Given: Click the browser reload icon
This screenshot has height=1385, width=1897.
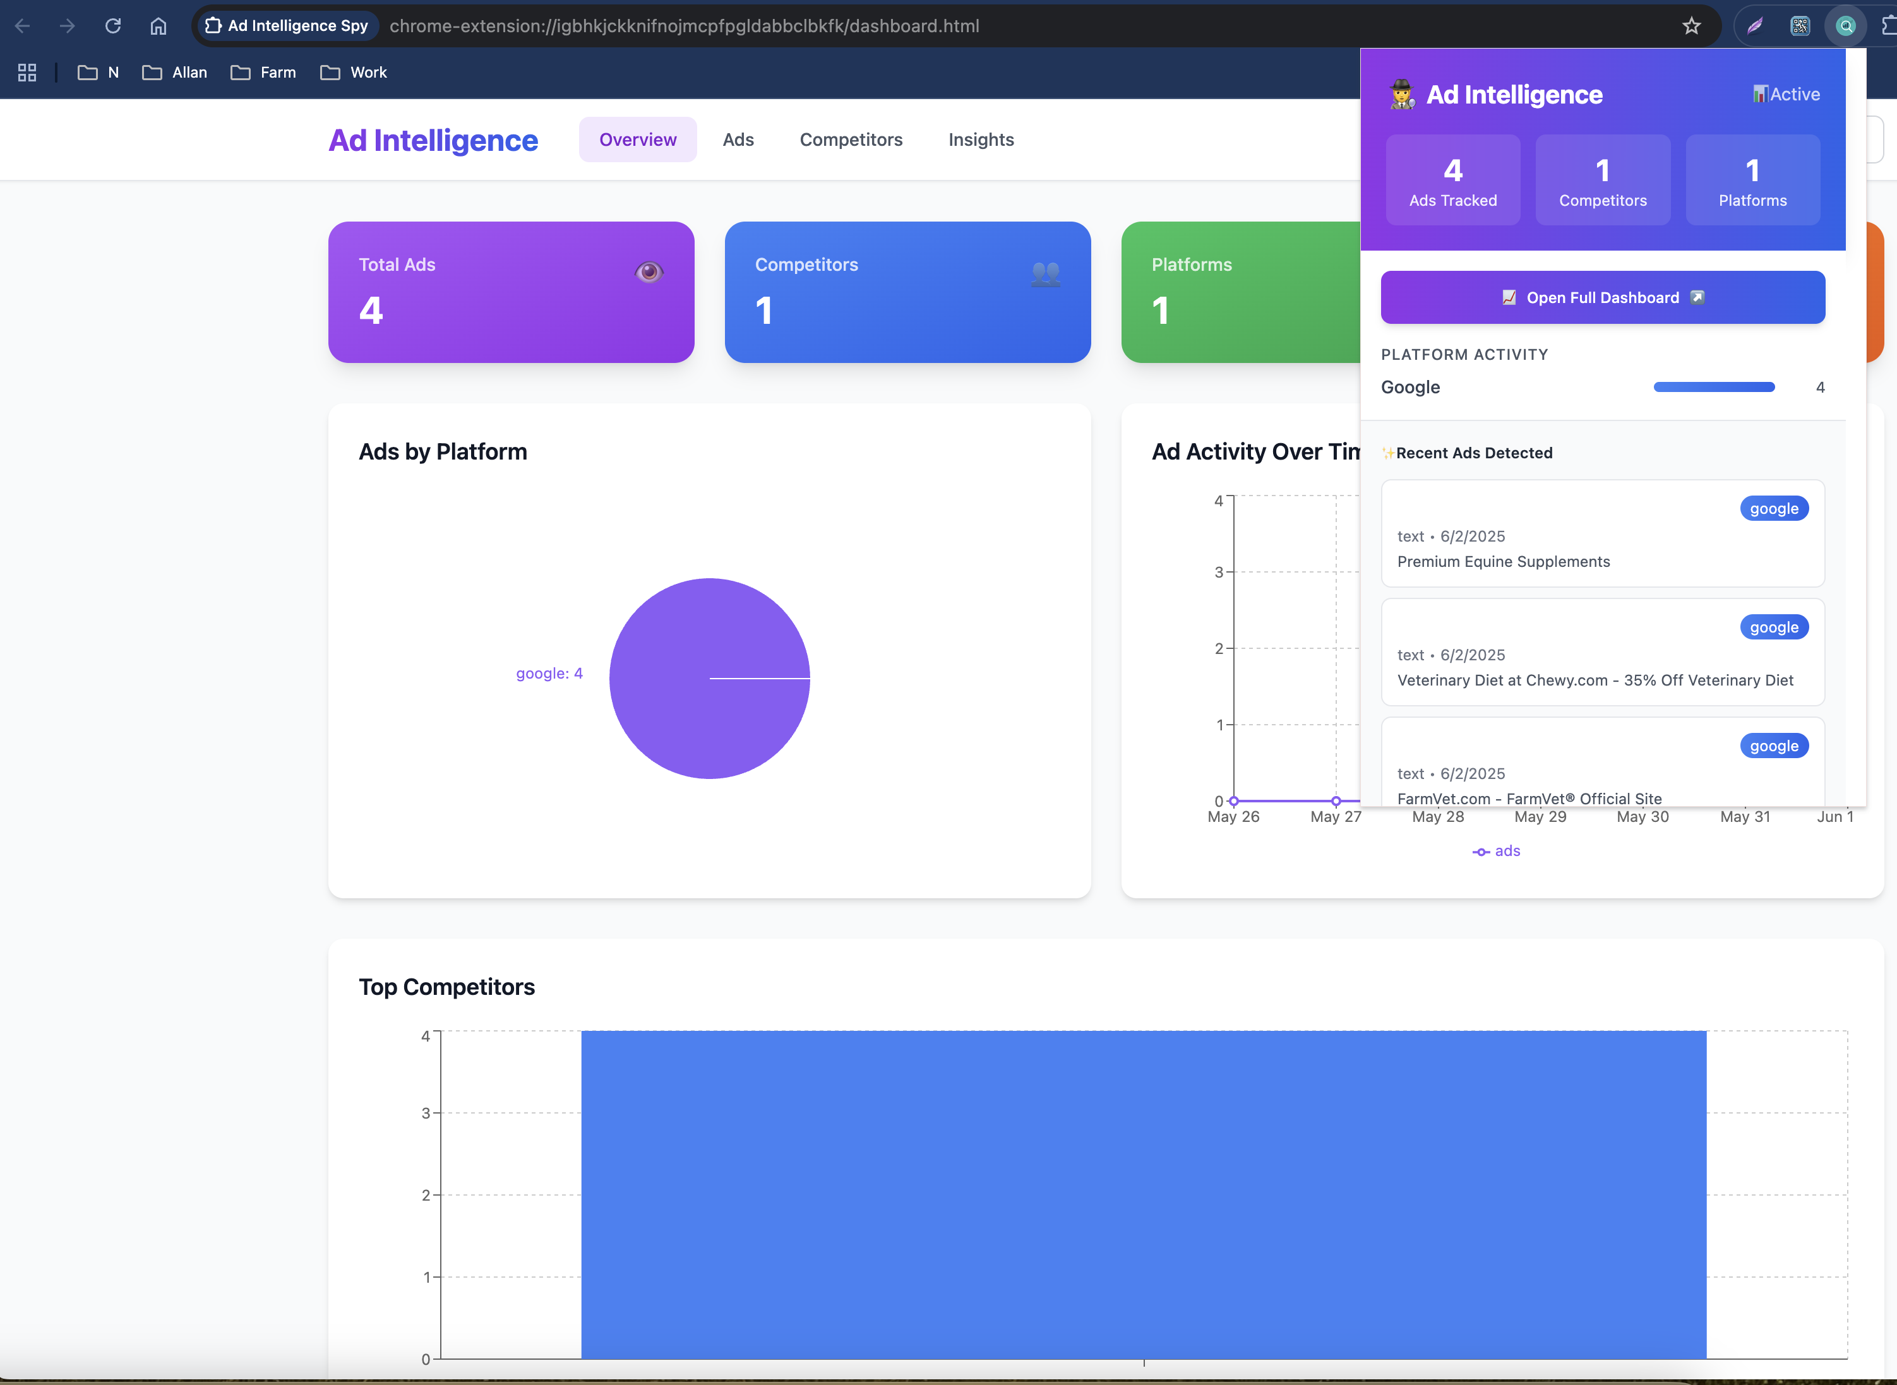Looking at the screenshot, I should [112, 26].
